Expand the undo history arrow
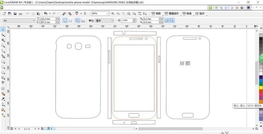The image size is (263, 134). coord(50,14)
